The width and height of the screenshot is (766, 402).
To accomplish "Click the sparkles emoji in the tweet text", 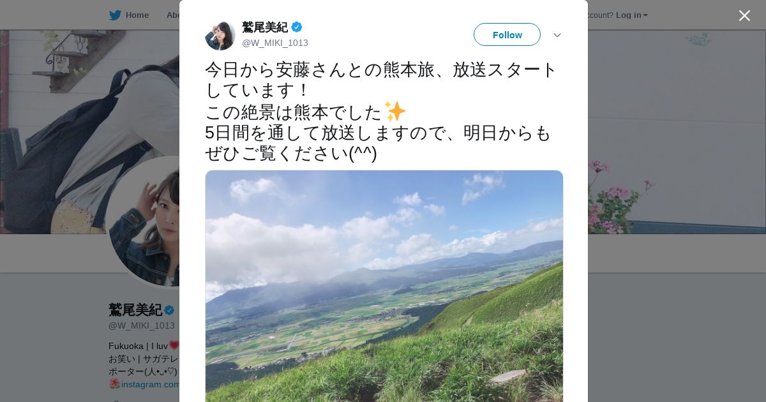I will (395, 112).
